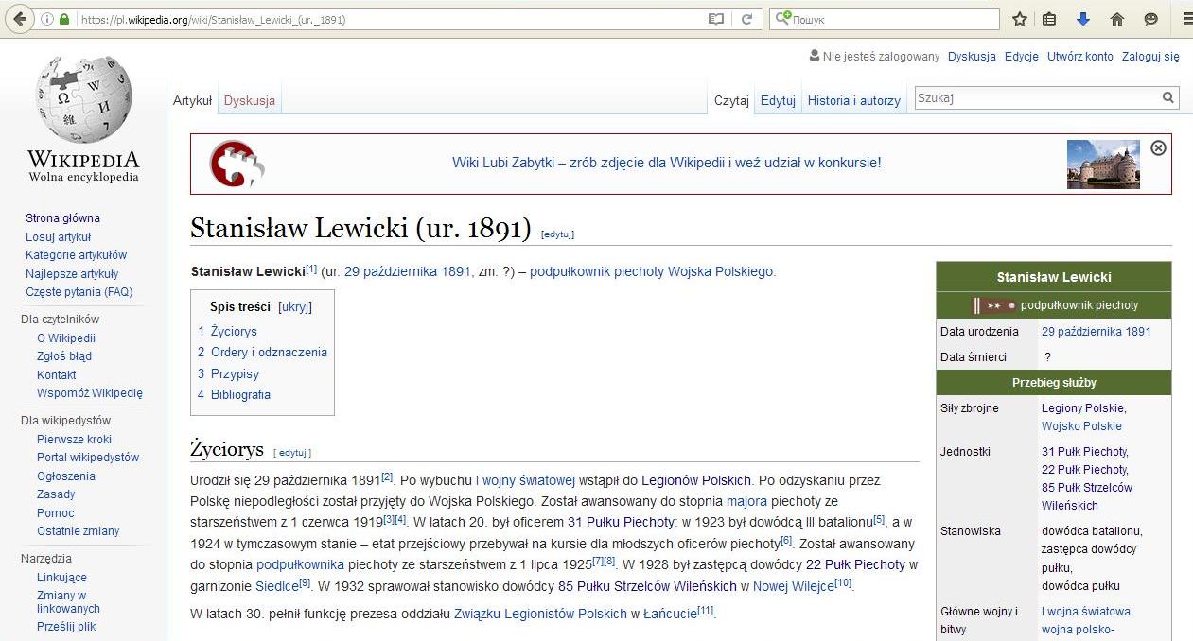Image resolution: width=1193 pixels, height=641 pixels.
Task: Jump to Przypisy in contents
Action: point(235,373)
